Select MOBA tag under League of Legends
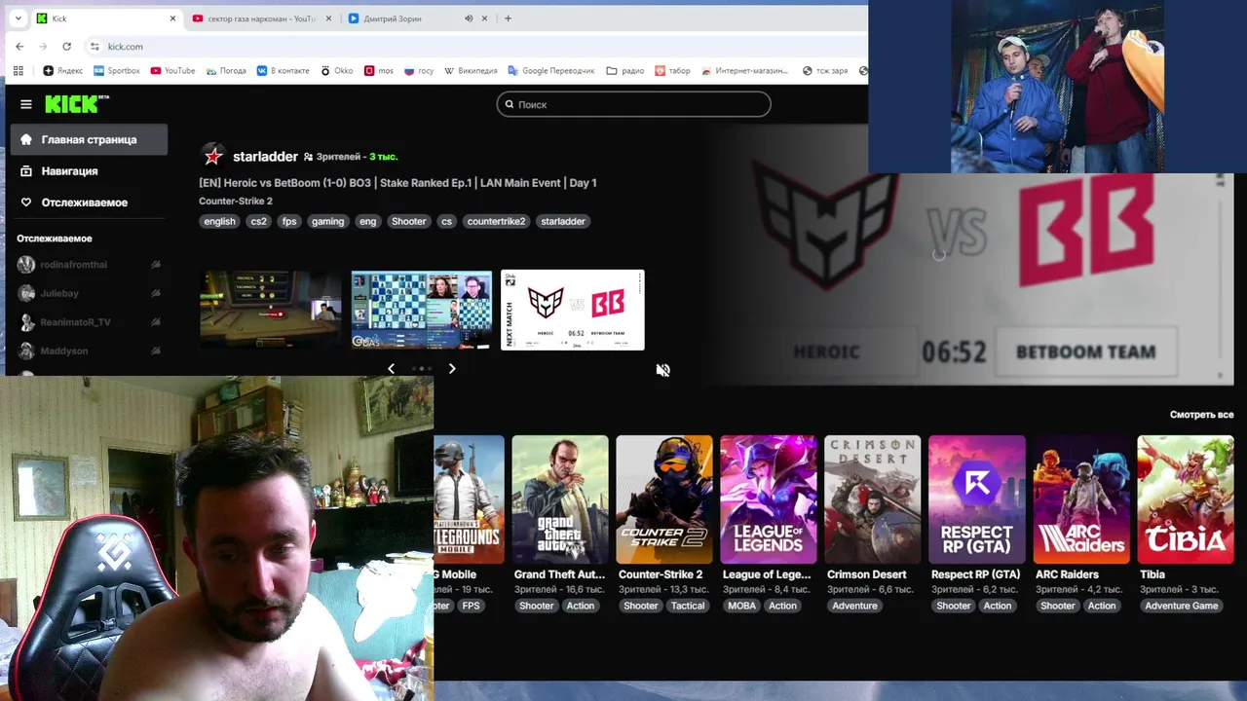Viewport: 1247px width, 701px height. [741, 606]
